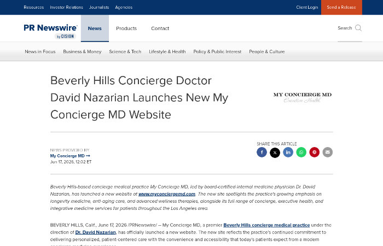Open News in Focus menu
Image resolution: width=383 pixels, height=246 pixels.
click(x=40, y=51)
